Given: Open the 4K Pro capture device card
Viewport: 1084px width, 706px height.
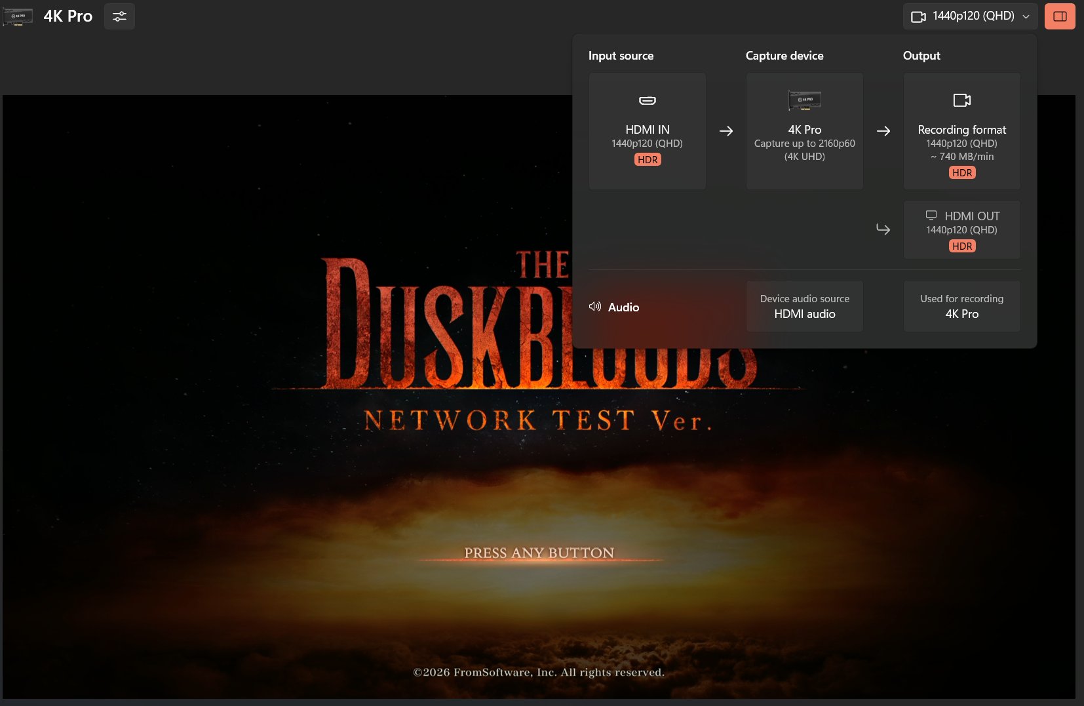Looking at the screenshot, I should coord(805,131).
